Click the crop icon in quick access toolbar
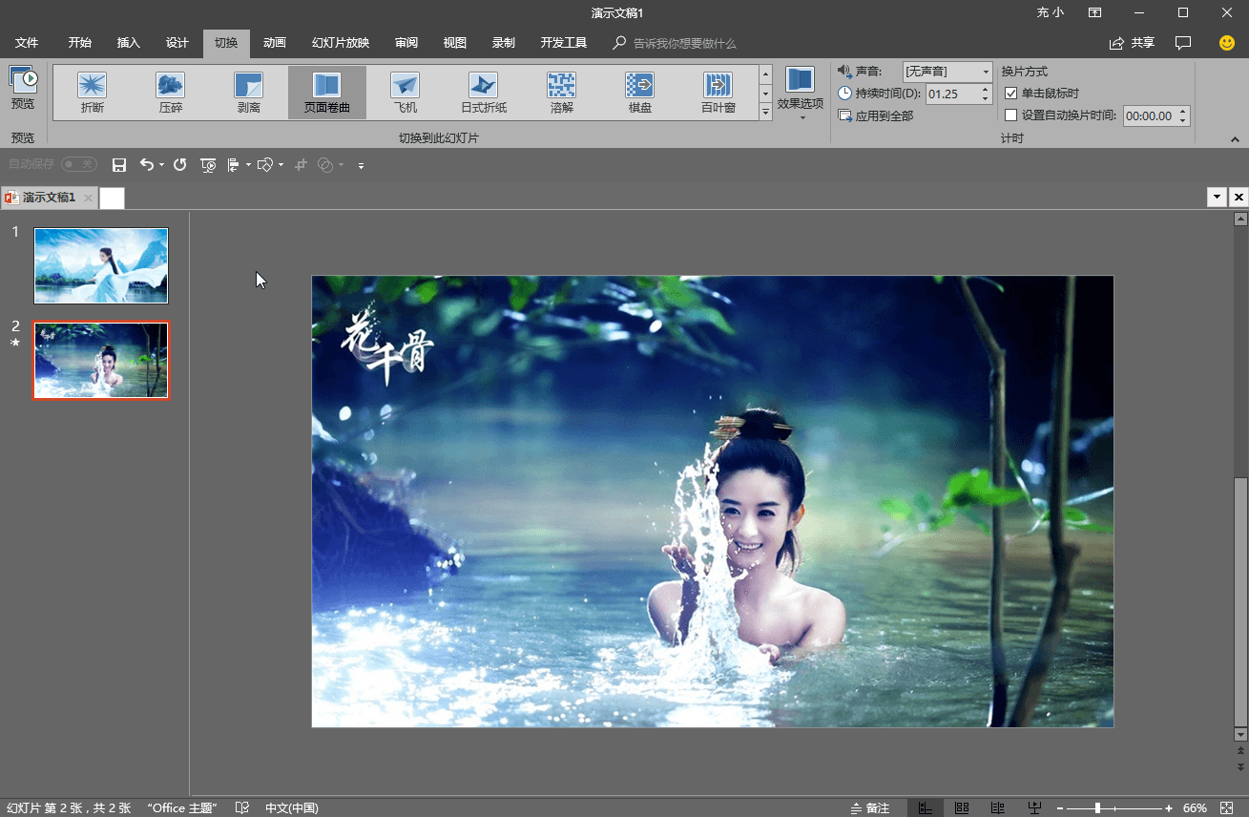 tap(302, 165)
